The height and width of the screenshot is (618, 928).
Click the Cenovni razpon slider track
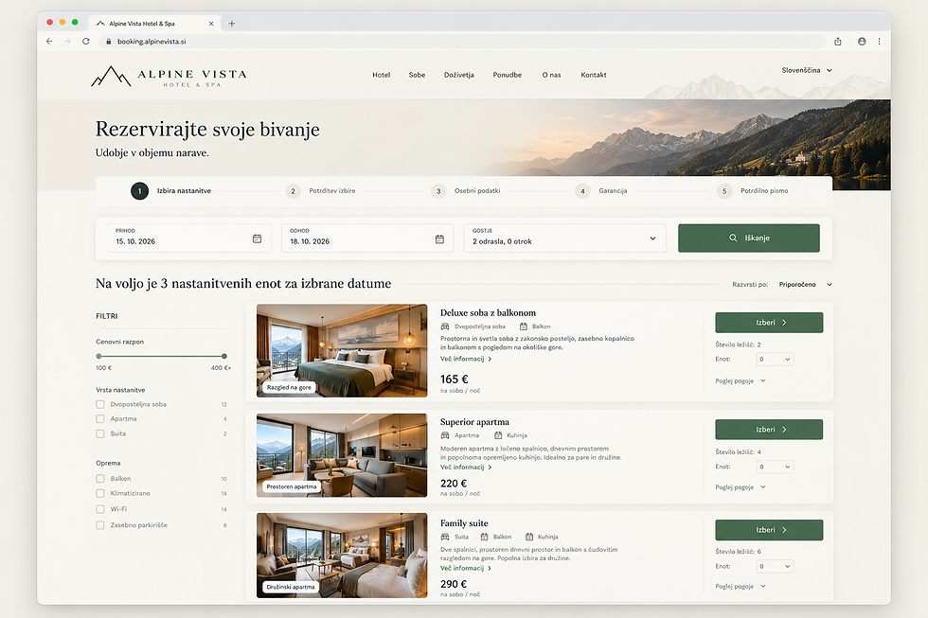coord(162,356)
